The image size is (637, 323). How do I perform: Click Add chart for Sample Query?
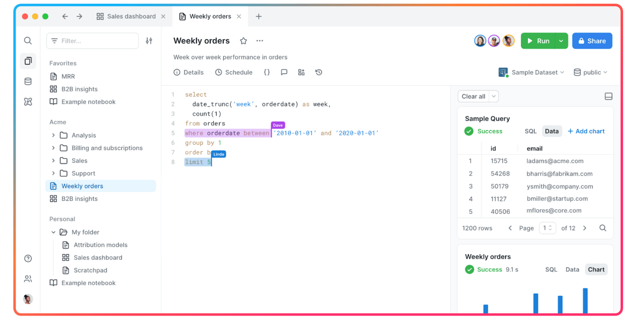(x=586, y=131)
